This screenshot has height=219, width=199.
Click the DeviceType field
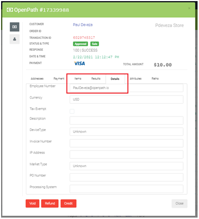(x=126, y=132)
